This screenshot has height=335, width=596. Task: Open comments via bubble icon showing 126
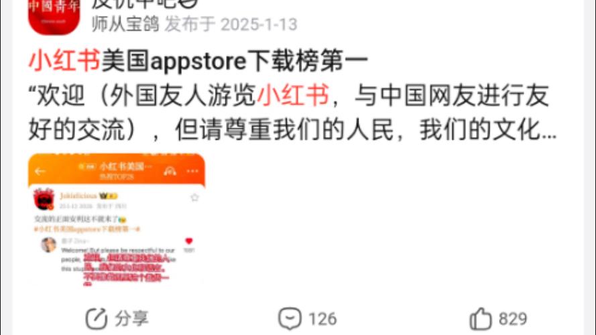(x=290, y=318)
